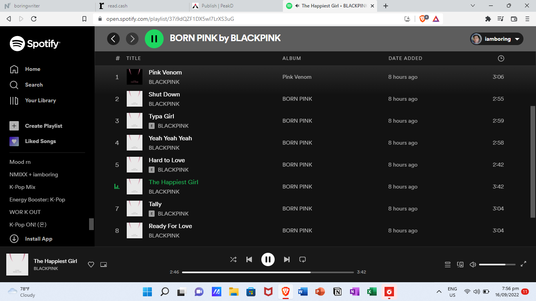Adjust the Spotify volume slider

[497, 265]
